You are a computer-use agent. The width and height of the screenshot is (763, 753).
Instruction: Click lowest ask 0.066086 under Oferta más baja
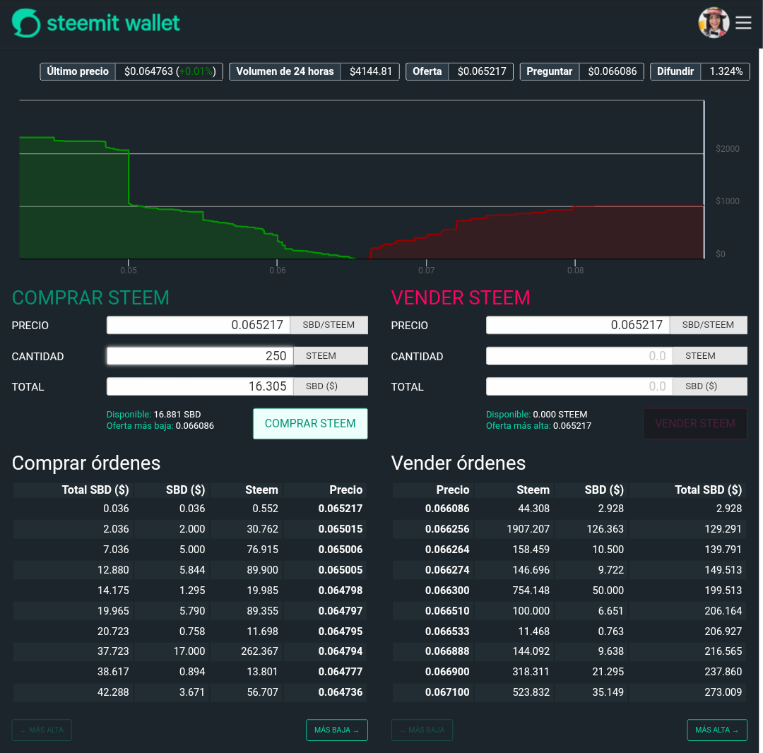click(x=195, y=426)
